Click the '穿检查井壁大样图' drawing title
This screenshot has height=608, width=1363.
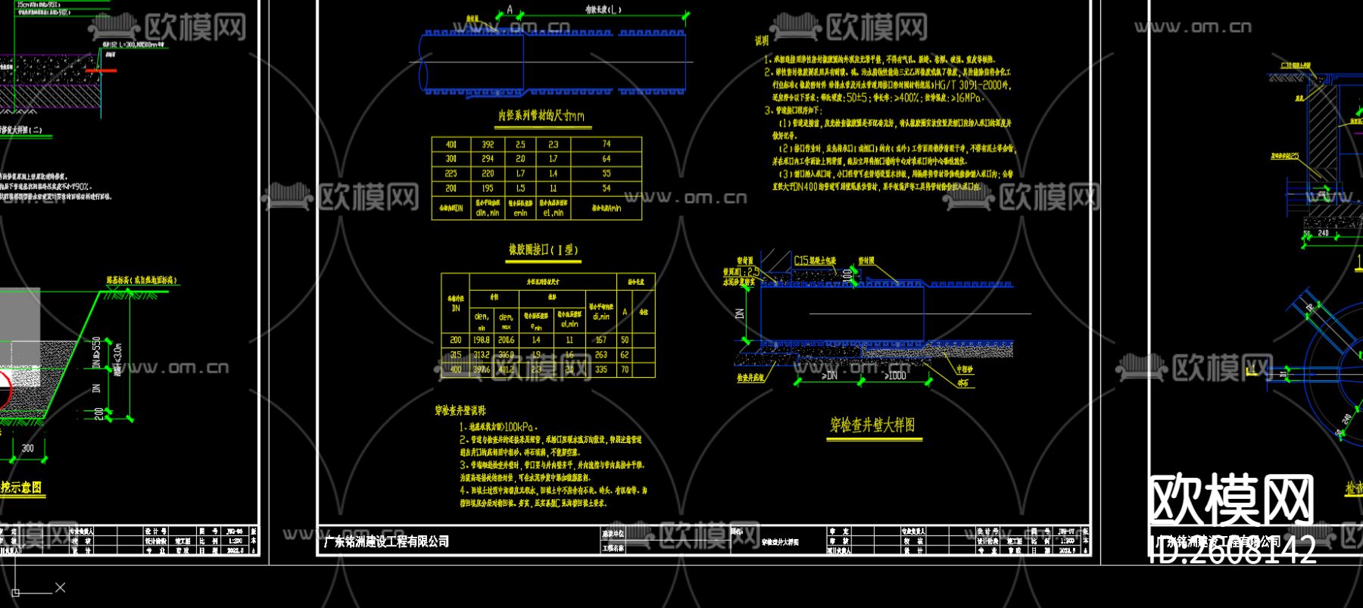[872, 425]
